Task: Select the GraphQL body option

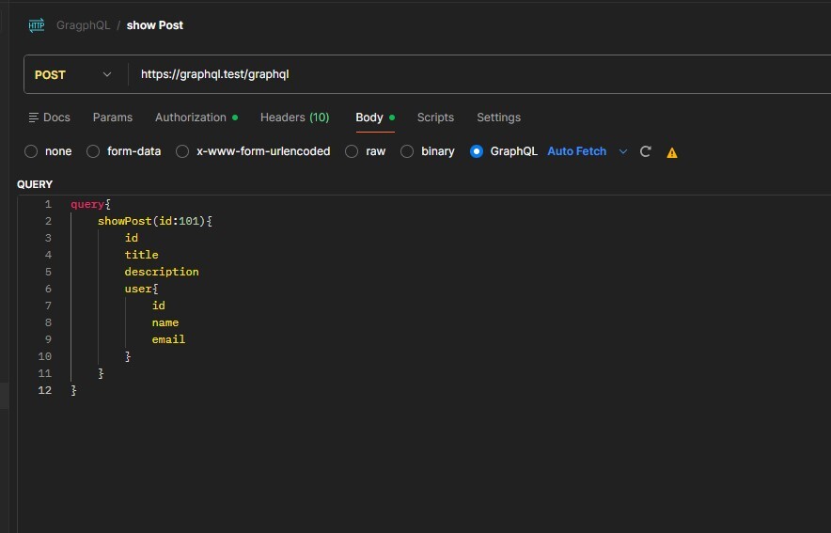Action: pos(477,151)
